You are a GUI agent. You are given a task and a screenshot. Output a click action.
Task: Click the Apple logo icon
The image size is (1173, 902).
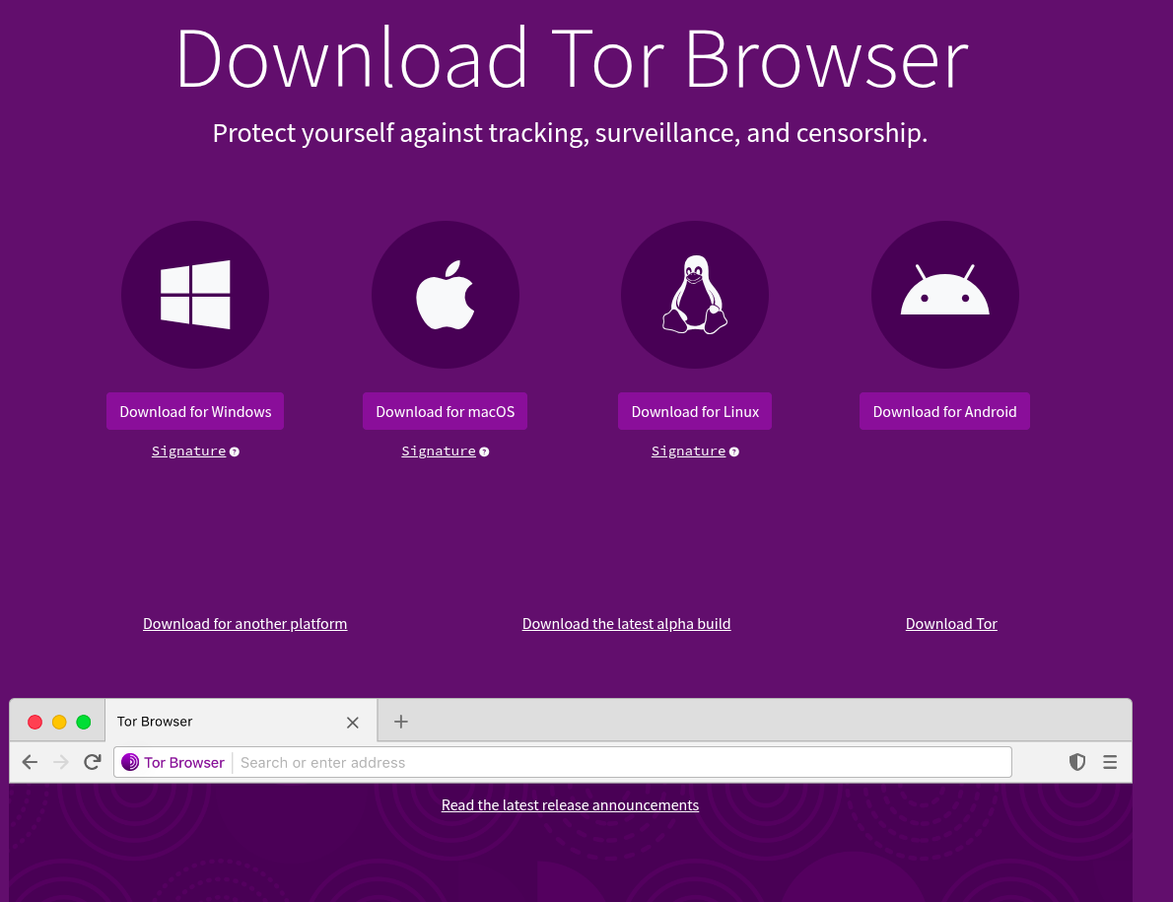pyautogui.click(x=446, y=295)
